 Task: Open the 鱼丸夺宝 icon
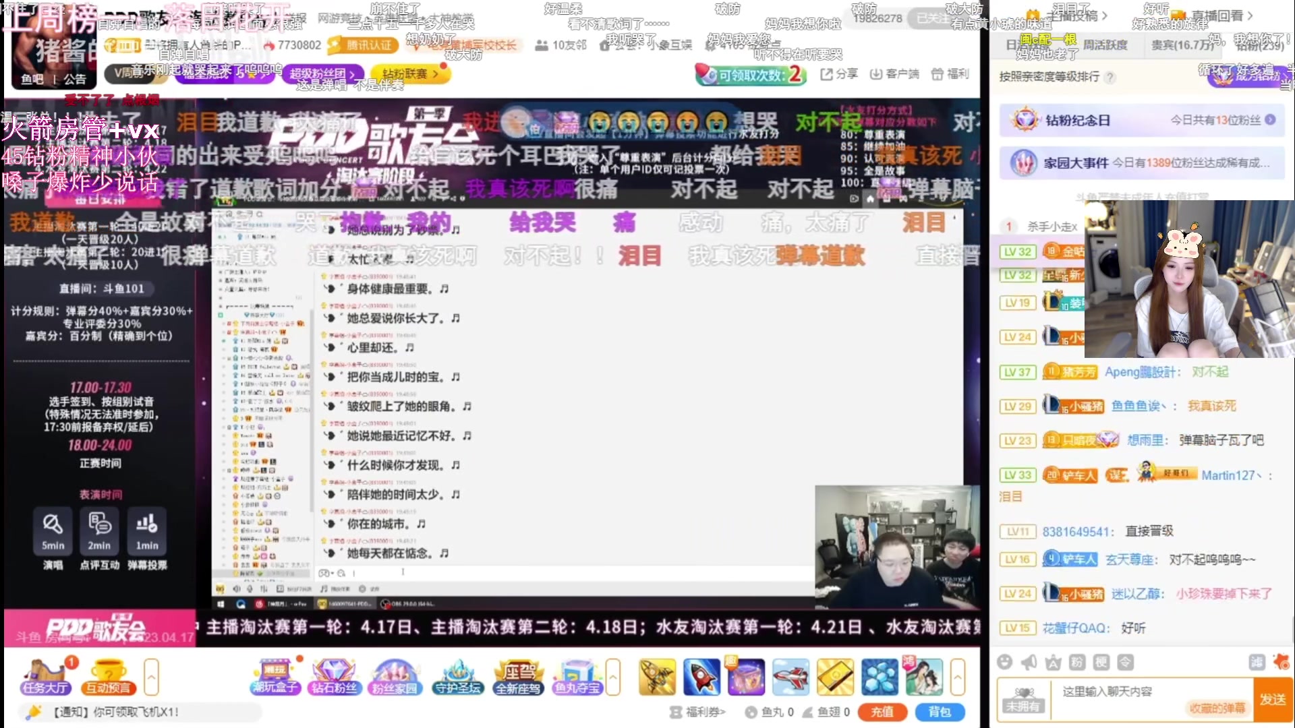coord(577,677)
